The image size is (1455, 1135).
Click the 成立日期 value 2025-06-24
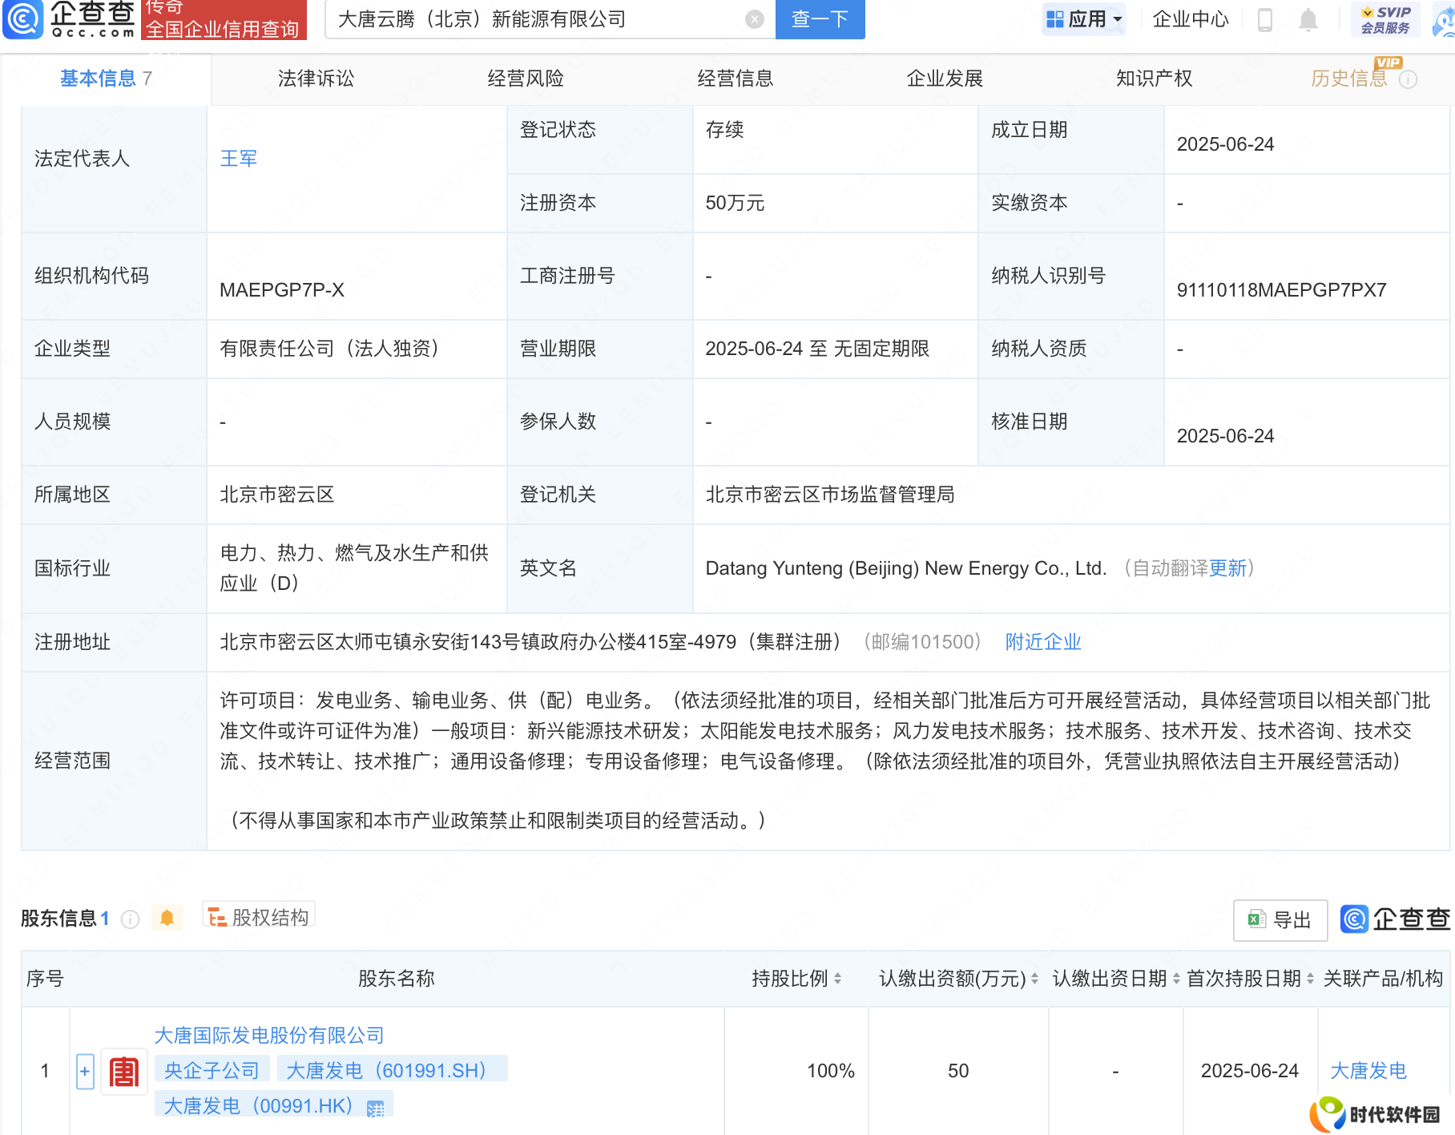pyautogui.click(x=1225, y=144)
